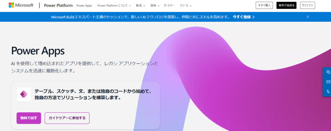Follow the 今すぐ登録 banner link
Screen dimensions: 331x131
tap(243, 17)
